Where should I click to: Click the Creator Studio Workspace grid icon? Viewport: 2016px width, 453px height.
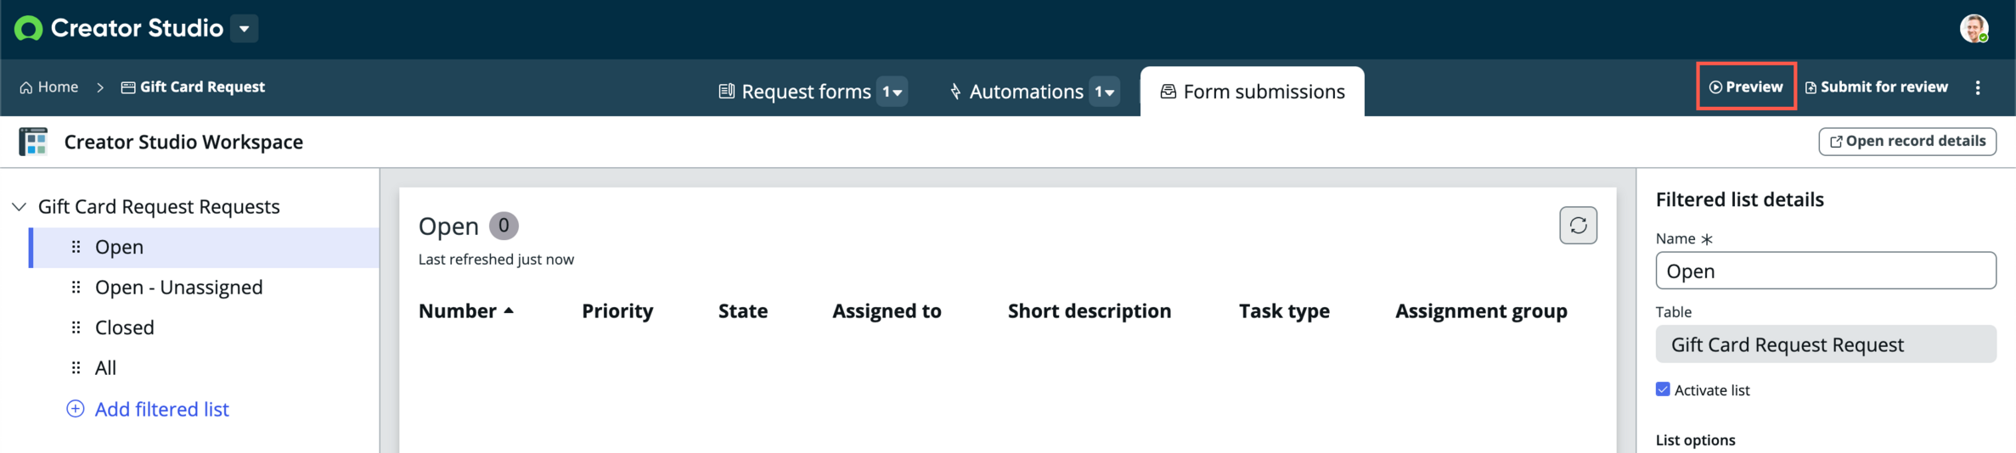point(33,142)
